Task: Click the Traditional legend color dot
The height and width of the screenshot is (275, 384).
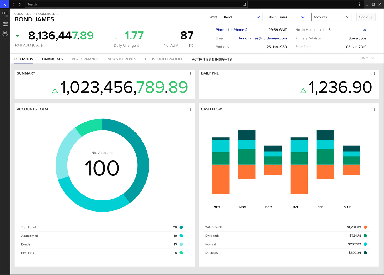Action: pos(181,227)
